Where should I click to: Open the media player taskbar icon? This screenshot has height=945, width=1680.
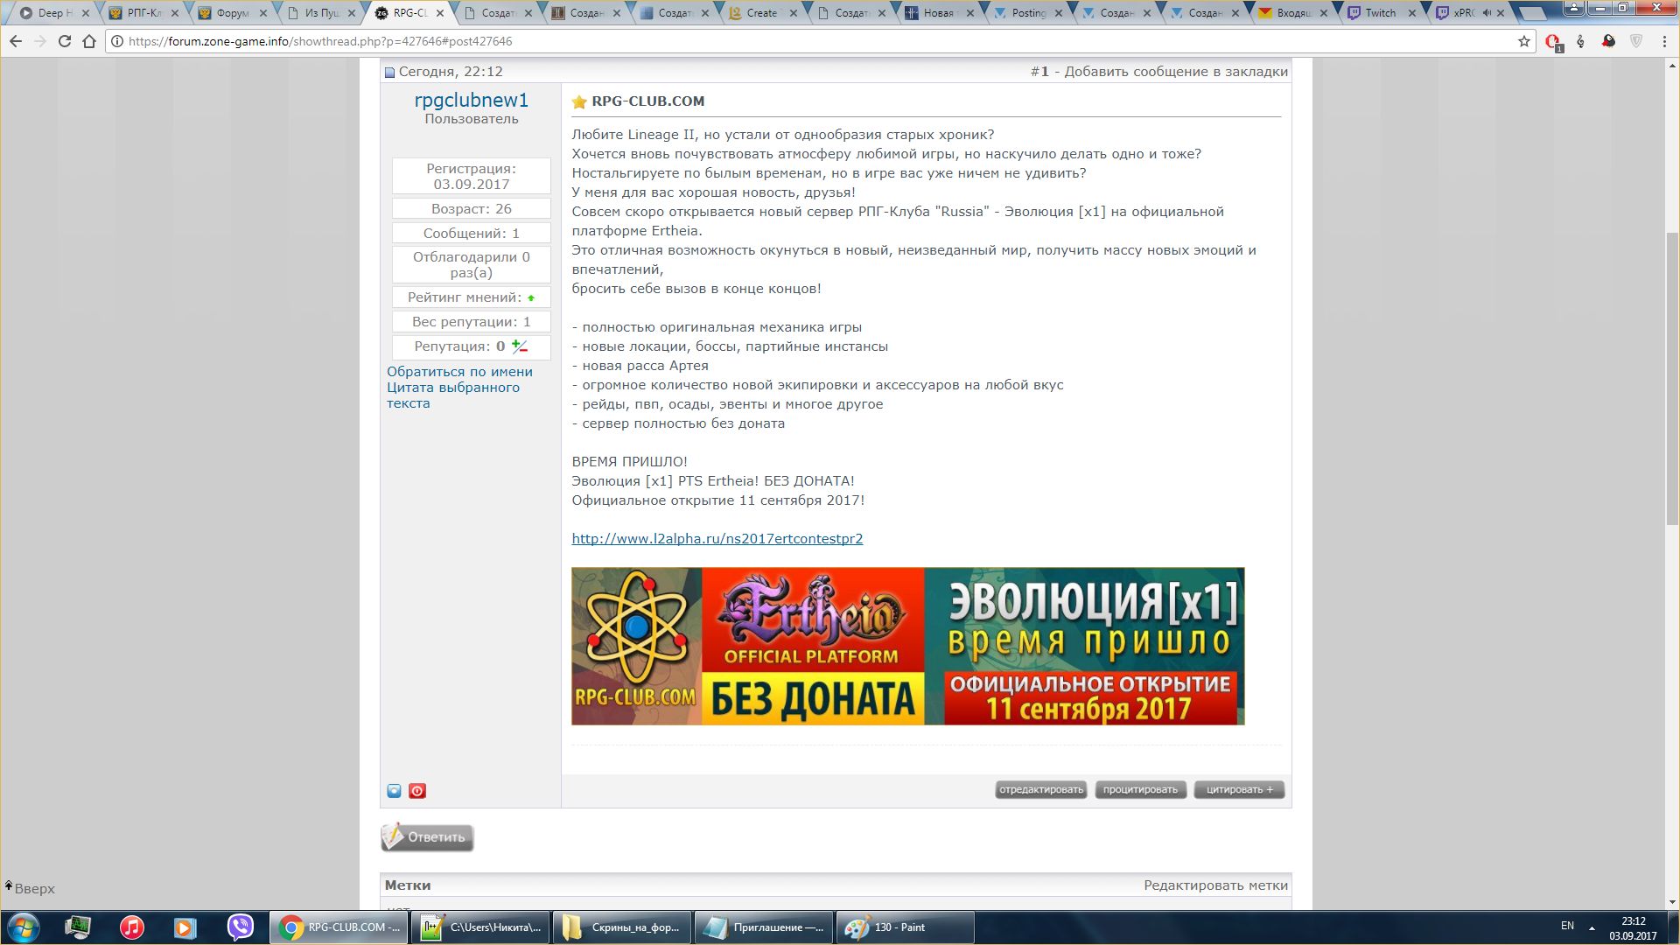pyautogui.click(x=185, y=927)
